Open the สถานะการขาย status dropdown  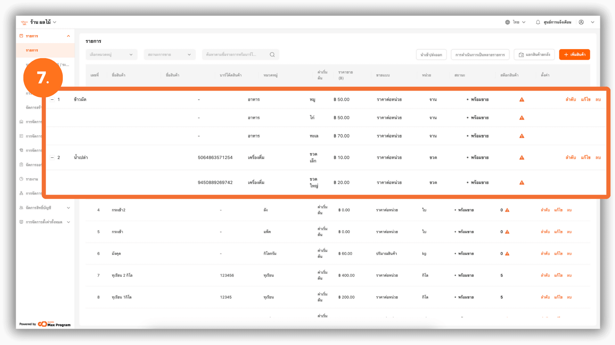169,55
